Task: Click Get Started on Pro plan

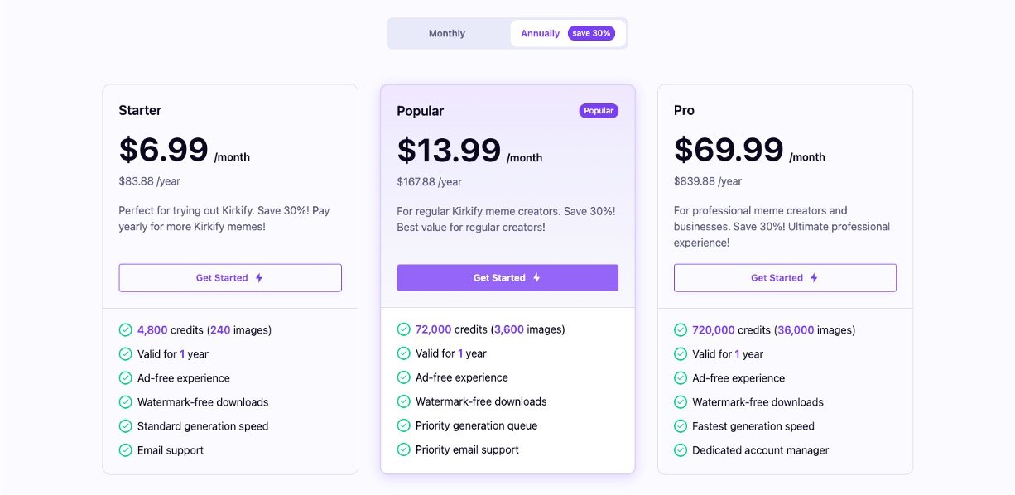Action: [x=785, y=278]
